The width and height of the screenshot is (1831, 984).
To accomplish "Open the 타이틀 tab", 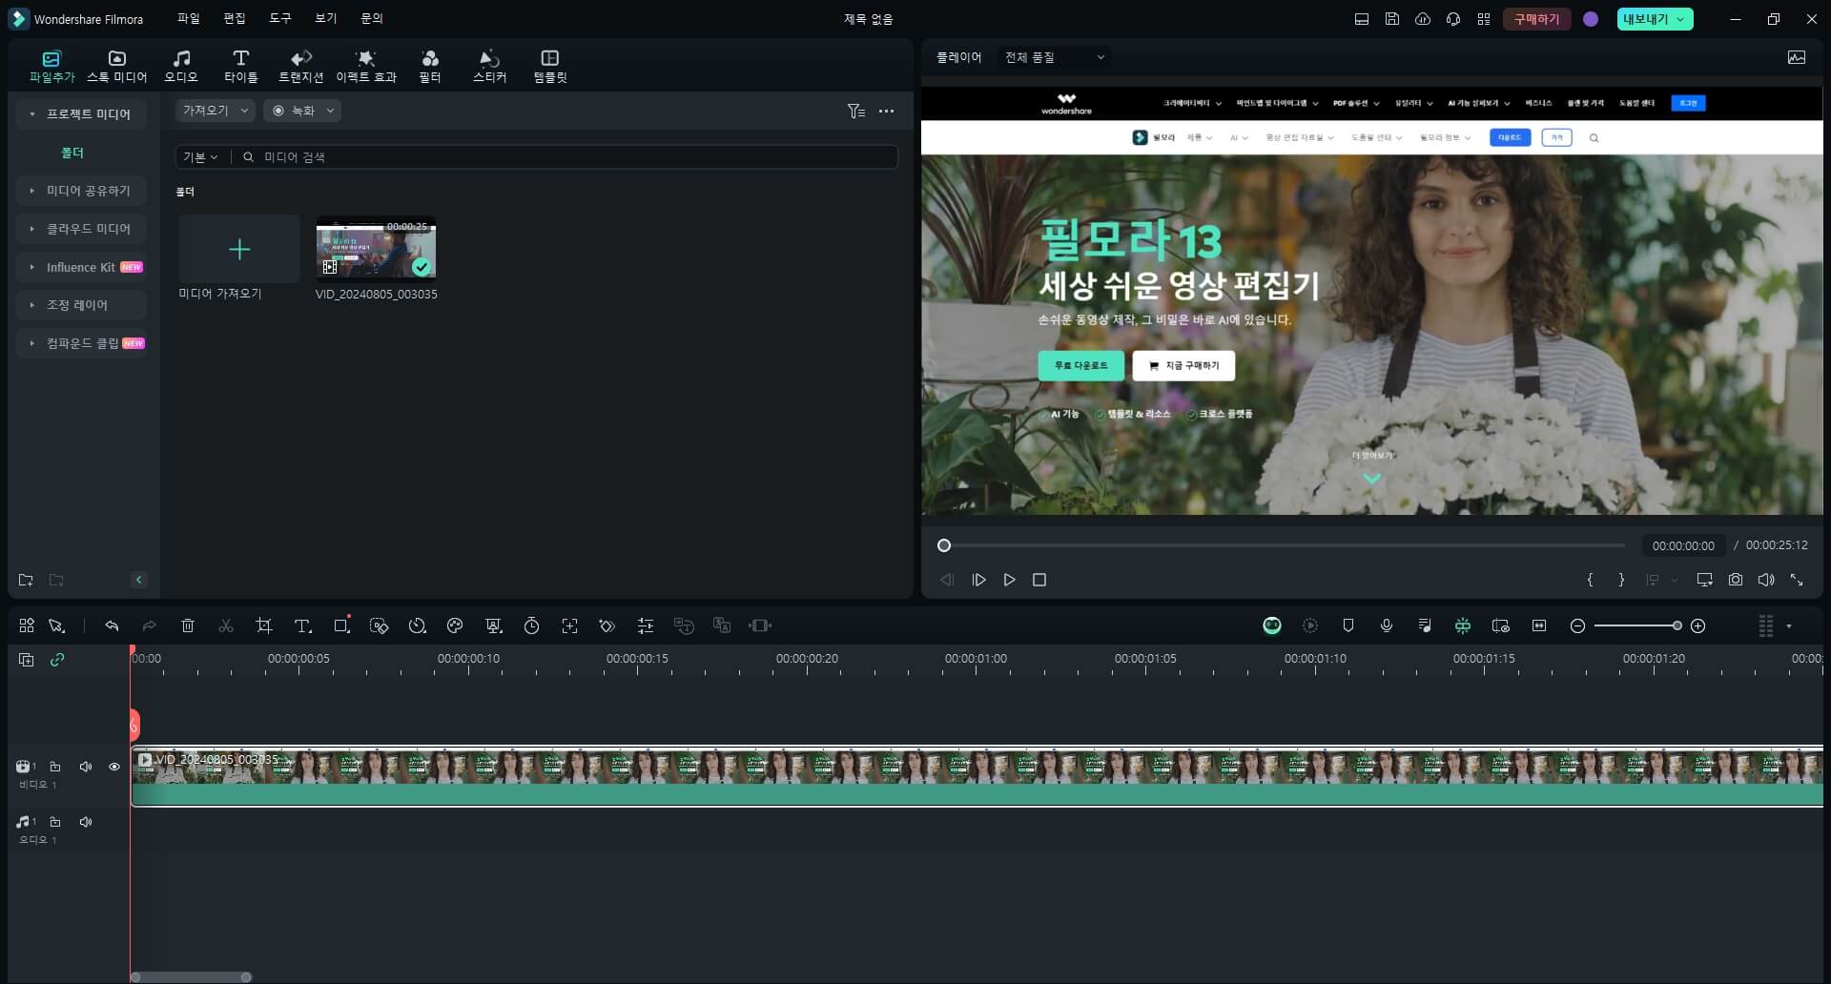I will point(240,66).
